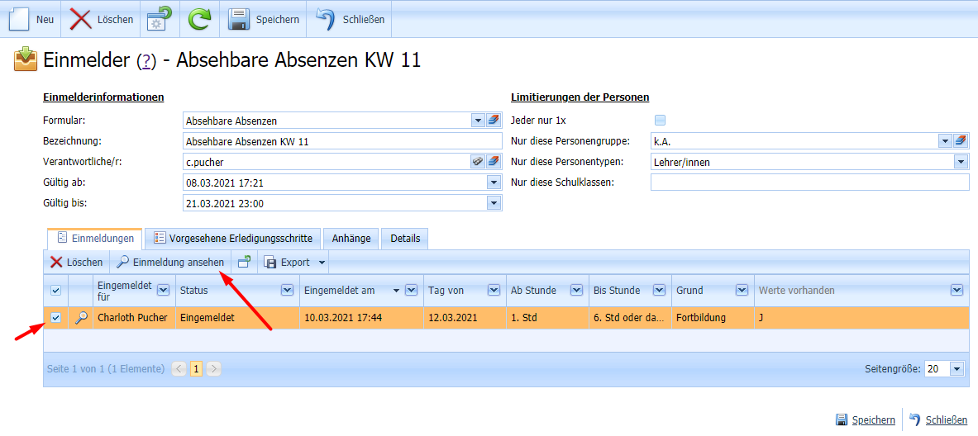The image size is (978, 436).
Task: Open the Seitengröße dropdown
Action: click(957, 369)
